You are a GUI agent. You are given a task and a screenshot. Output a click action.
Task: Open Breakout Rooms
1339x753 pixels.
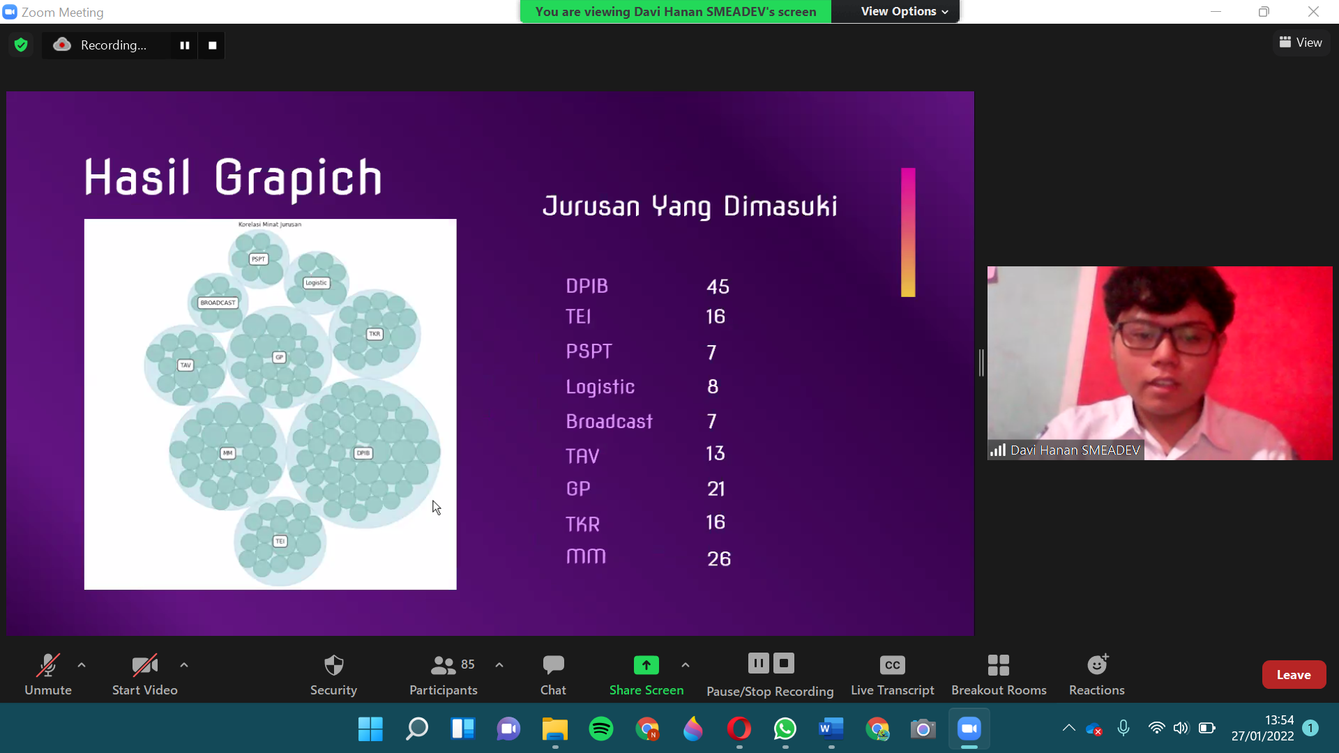tap(999, 673)
